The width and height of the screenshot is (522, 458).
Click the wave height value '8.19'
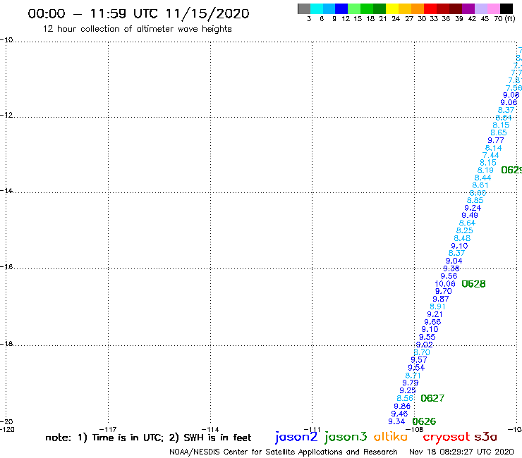pyautogui.click(x=485, y=170)
